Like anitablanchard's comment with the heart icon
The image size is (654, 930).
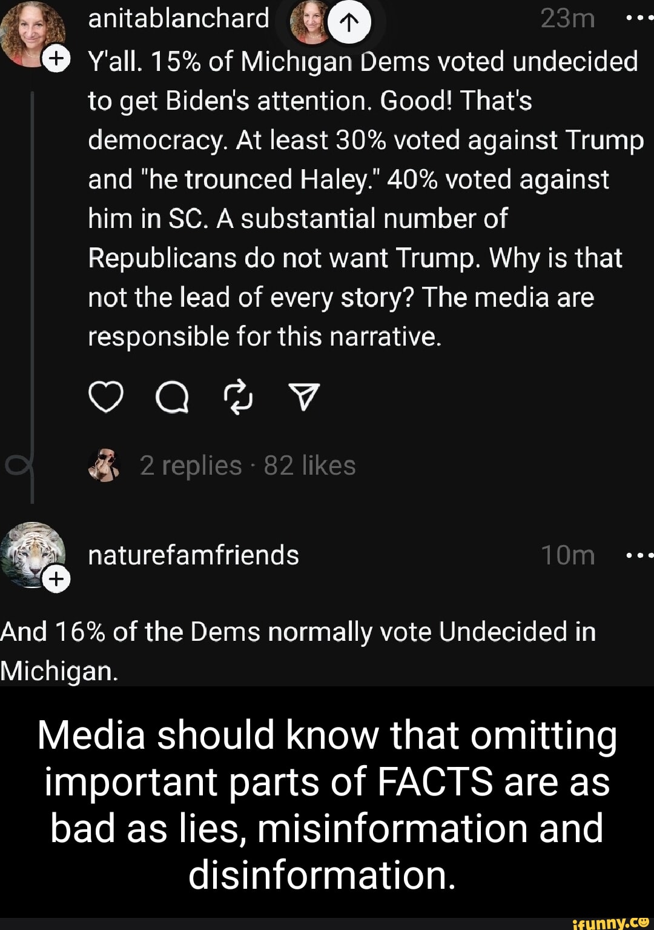click(x=106, y=396)
